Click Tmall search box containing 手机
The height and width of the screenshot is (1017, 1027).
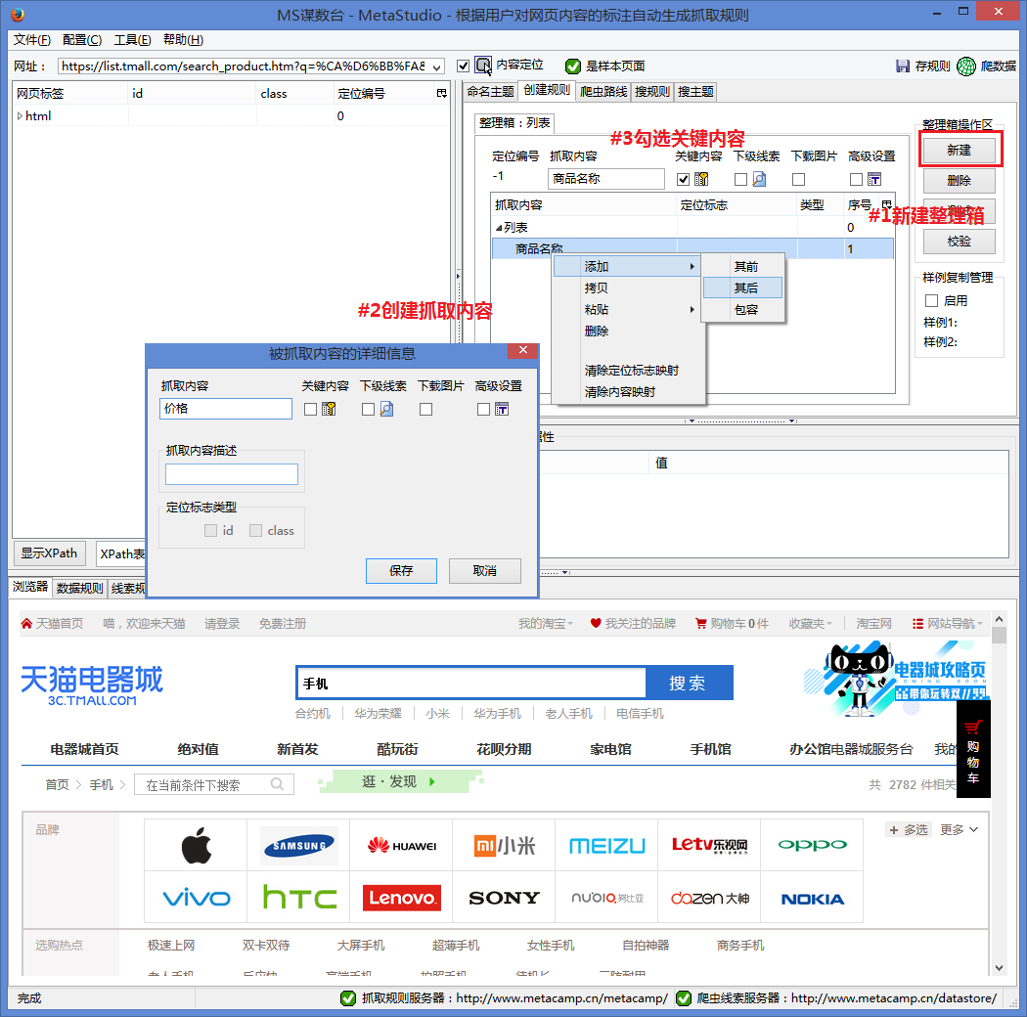(470, 683)
